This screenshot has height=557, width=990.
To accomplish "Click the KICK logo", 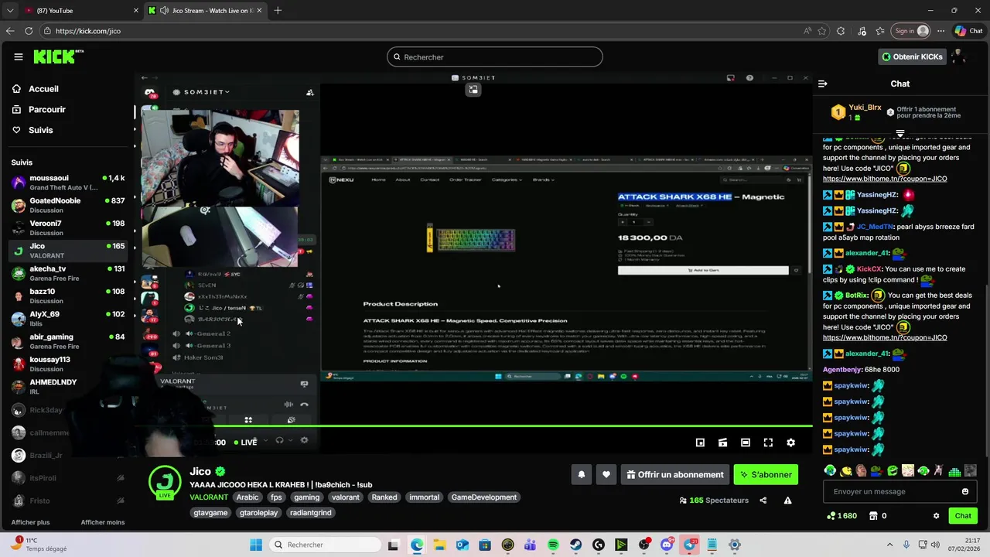I will tap(58, 56).
